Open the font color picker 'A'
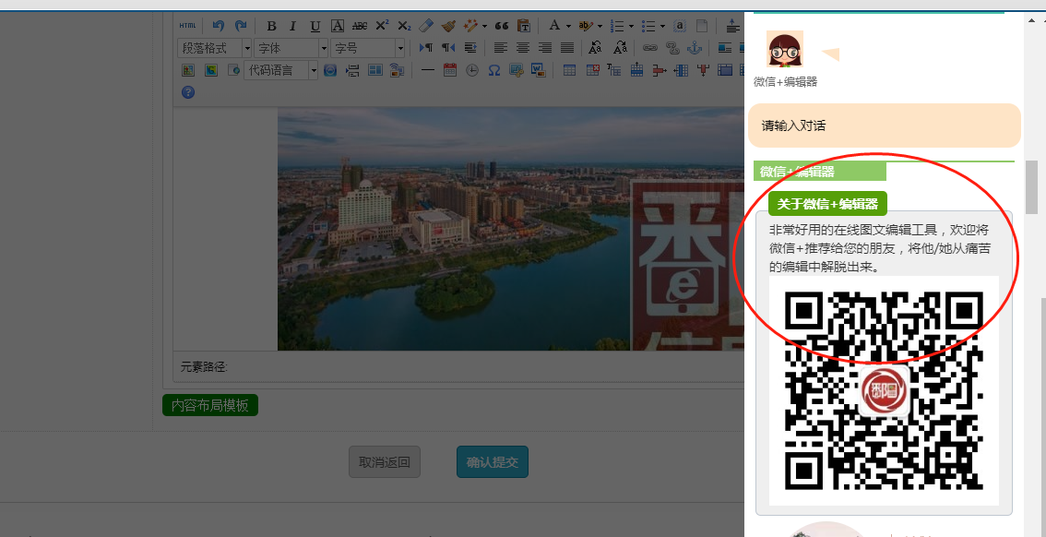 click(x=553, y=26)
